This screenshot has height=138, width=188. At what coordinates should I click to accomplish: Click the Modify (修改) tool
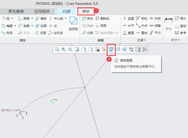point(87,19)
